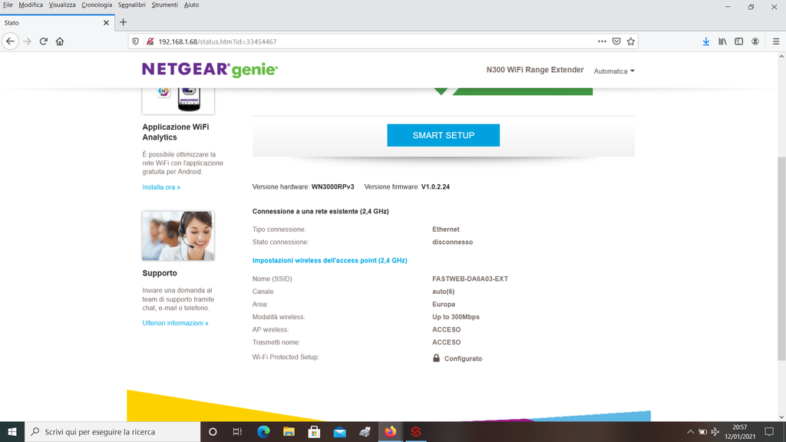Follow the Installa ora link

pos(161,187)
